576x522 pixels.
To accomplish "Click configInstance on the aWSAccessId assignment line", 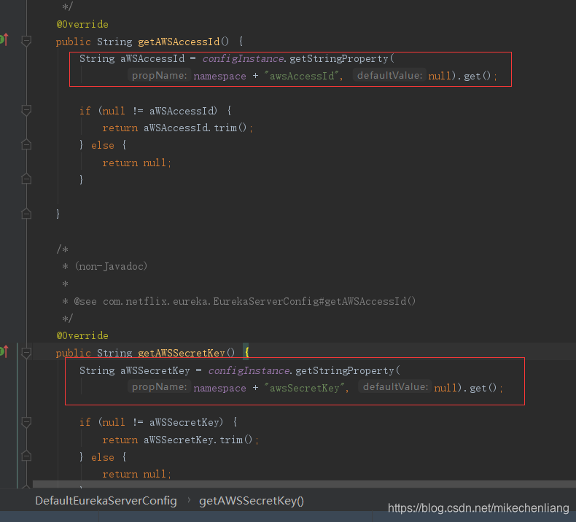I will (x=243, y=59).
